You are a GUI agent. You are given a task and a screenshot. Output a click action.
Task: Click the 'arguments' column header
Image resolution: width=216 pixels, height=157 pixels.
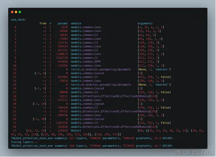[145, 23]
